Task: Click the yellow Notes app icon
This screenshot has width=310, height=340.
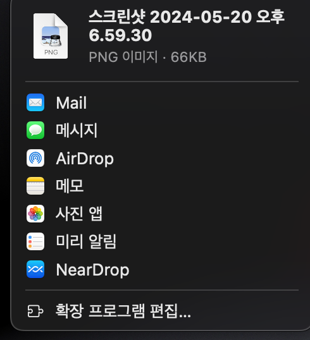Action: 35,186
